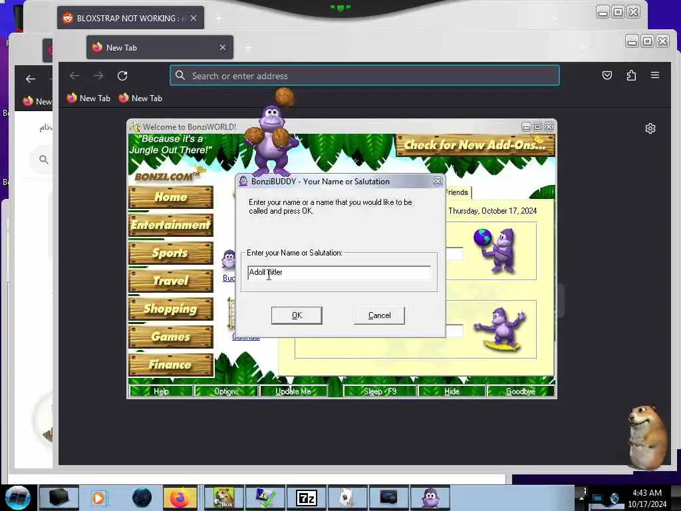
Task: Select the BLOXSTRAP NOT WORKING tab in back window
Action: [x=130, y=18]
